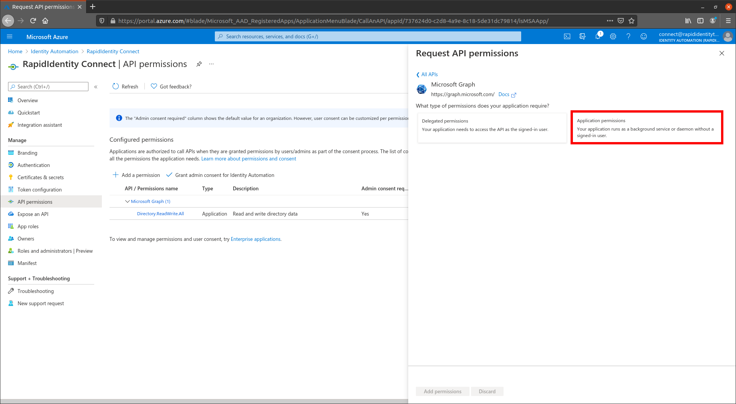The height and width of the screenshot is (404, 736).
Task: Click Add a permission
Action: (136, 175)
